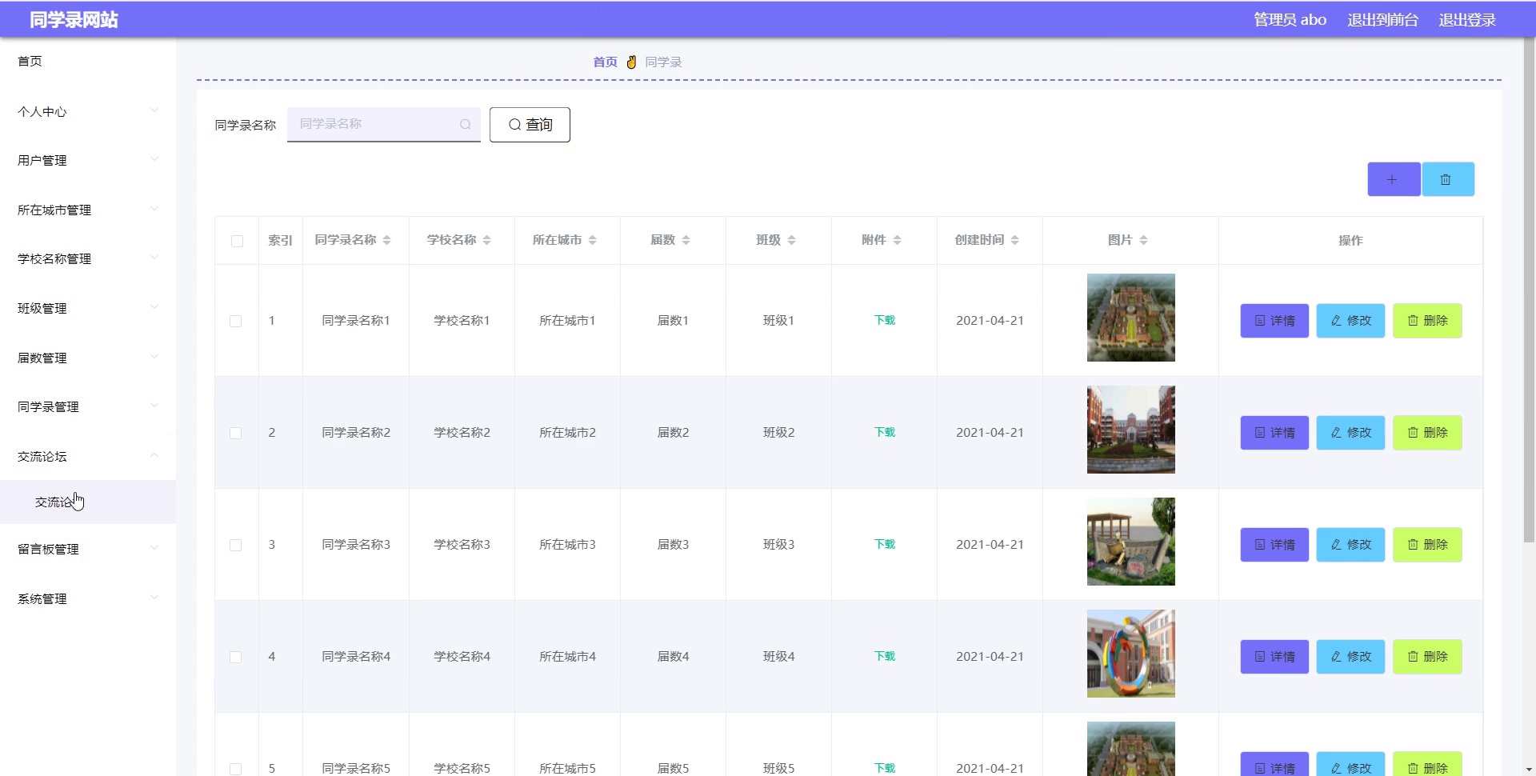Sort by 班级 column arrows
The width and height of the screenshot is (1536, 776).
(791, 240)
